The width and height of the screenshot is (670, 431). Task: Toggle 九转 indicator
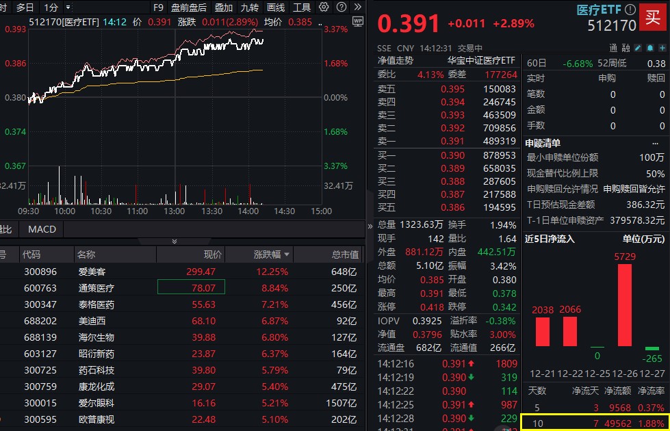[x=250, y=8]
